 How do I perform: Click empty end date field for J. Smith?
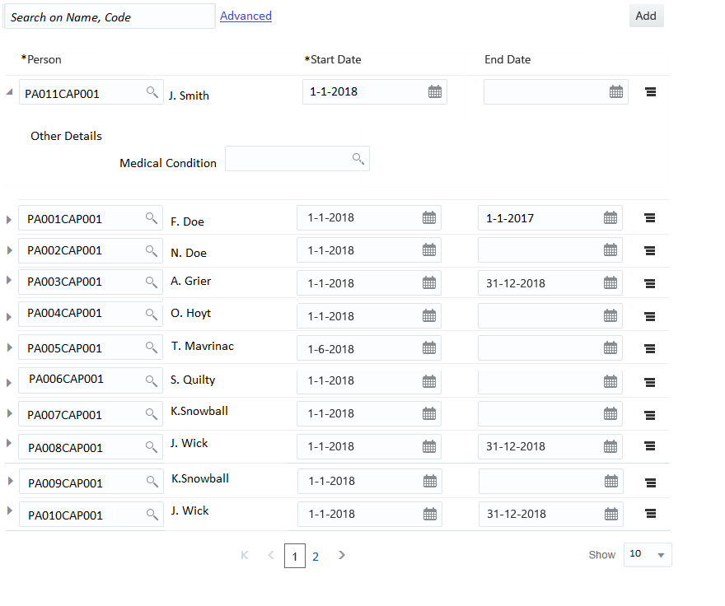point(556,91)
